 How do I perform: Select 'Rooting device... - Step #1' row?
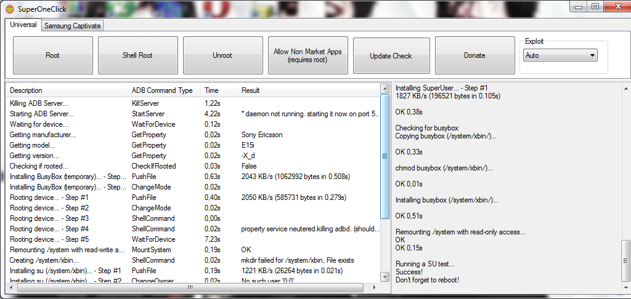pos(193,197)
